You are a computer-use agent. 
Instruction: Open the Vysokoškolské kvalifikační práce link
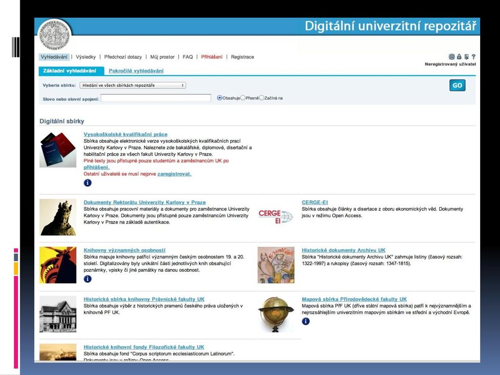(126, 134)
